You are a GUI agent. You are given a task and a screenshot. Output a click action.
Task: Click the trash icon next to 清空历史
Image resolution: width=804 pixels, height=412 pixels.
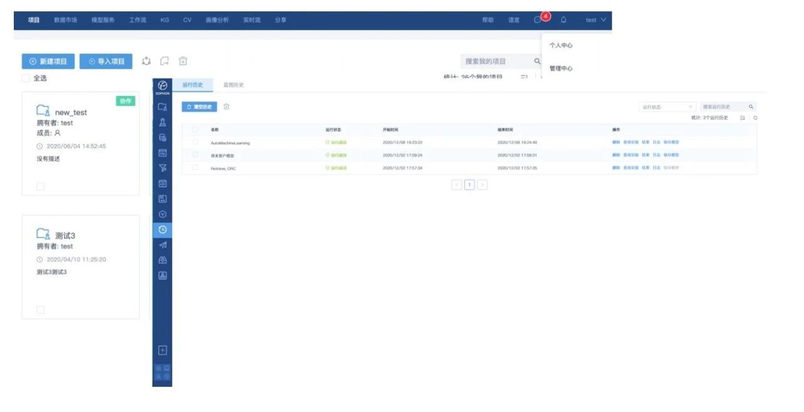(x=227, y=107)
